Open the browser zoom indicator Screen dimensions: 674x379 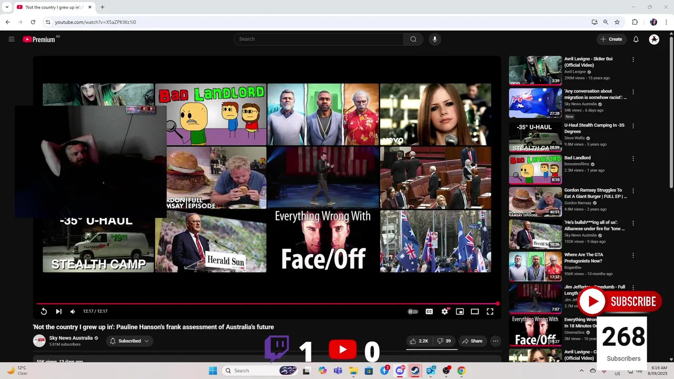coord(606,22)
